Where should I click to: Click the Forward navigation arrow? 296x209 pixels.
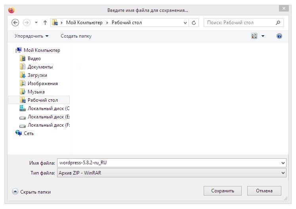(27, 23)
